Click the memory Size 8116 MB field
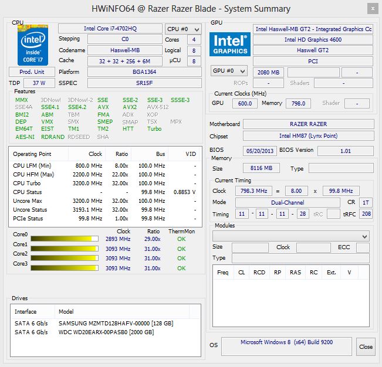This screenshot has width=382, height=367. tap(261, 168)
